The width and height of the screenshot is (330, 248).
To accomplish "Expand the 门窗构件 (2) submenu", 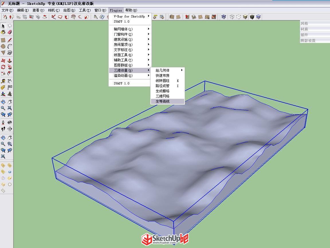I will pos(130,34).
